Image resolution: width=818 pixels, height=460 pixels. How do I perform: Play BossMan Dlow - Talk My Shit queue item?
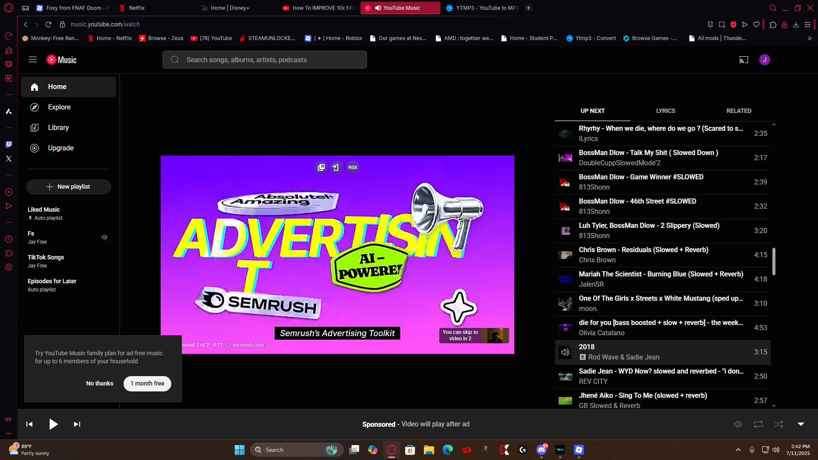tap(662, 158)
